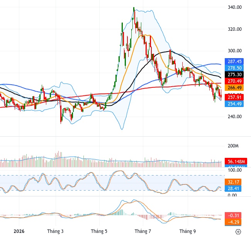The height and width of the screenshot is (236, 251).
Task: Click the 100.00 oscillator axis label
Action: [x=235, y=170]
